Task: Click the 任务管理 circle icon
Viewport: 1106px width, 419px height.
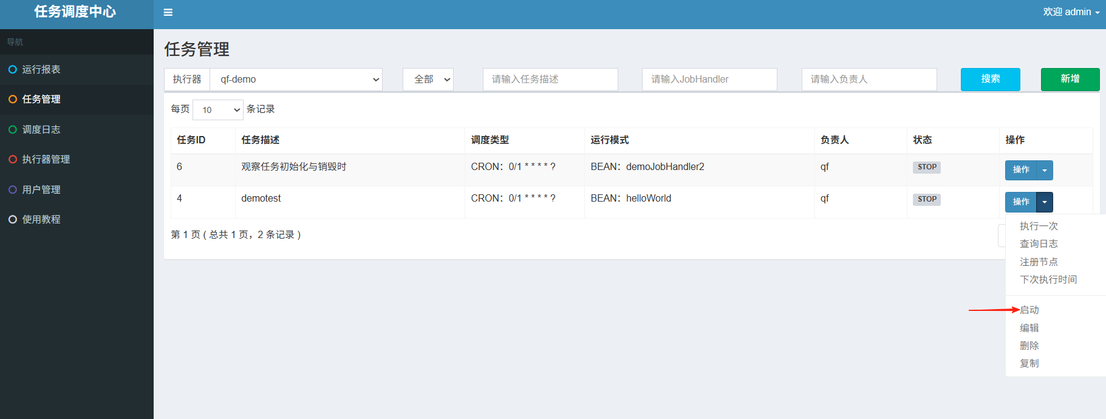Action: 12,99
